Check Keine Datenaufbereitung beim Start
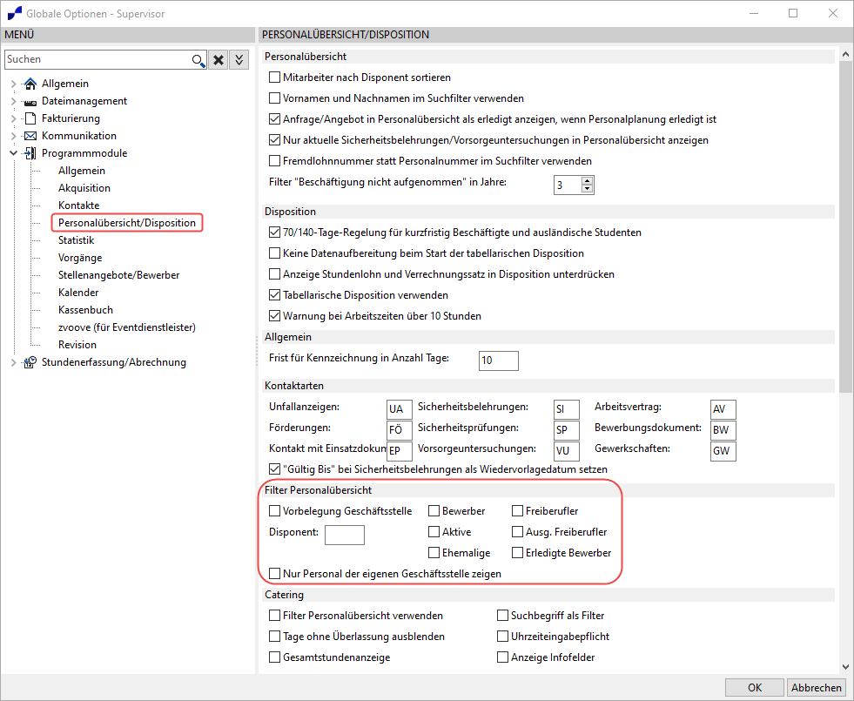Image resolution: width=854 pixels, height=701 pixels. pyautogui.click(x=274, y=253)
